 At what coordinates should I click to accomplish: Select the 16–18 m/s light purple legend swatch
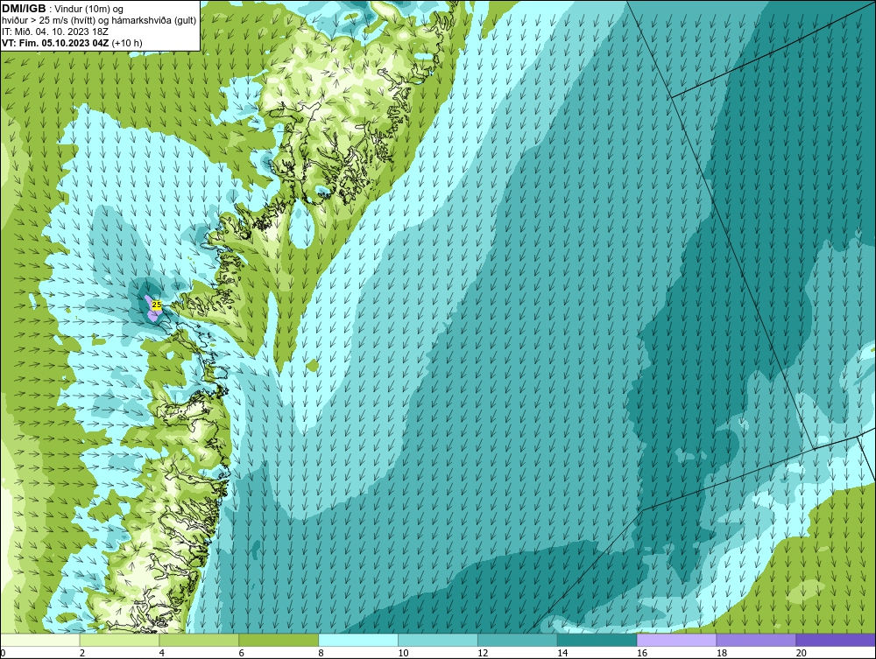[676, 640]
